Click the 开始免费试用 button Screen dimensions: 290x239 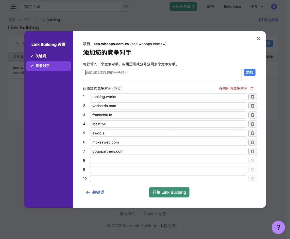click(183, 7)
